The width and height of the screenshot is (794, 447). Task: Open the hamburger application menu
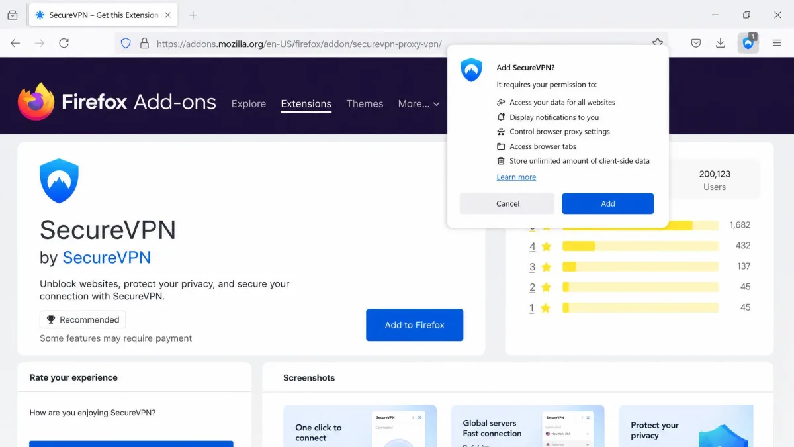pos(777,43)
